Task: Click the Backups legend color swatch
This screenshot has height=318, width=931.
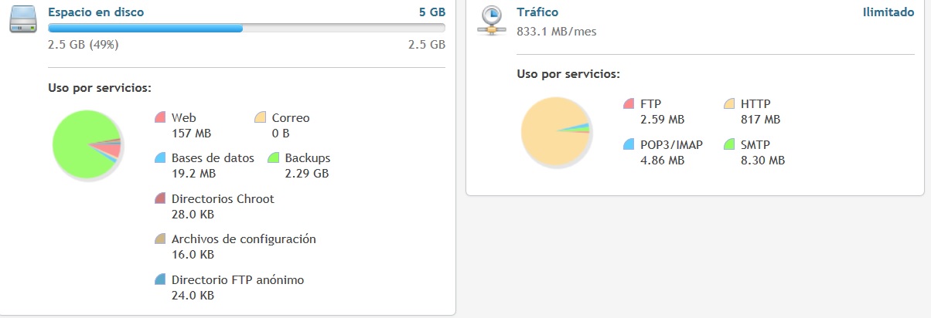Action: click(x=273, y=158)
